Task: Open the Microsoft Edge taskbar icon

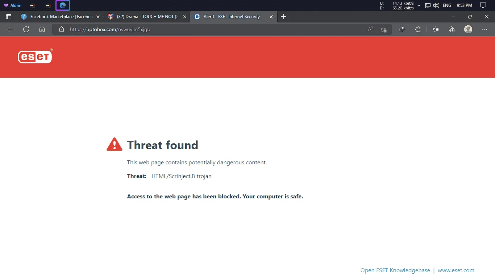Action: (x=63, y=5)
